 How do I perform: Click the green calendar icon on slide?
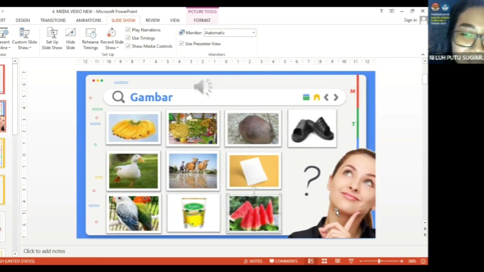(x=306, y=97)
